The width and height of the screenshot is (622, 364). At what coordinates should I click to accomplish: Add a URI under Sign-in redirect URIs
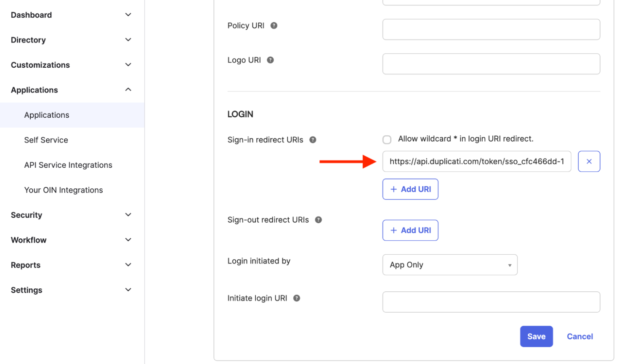(410, 189)
